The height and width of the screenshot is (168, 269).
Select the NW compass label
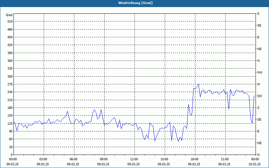point(260,73)
